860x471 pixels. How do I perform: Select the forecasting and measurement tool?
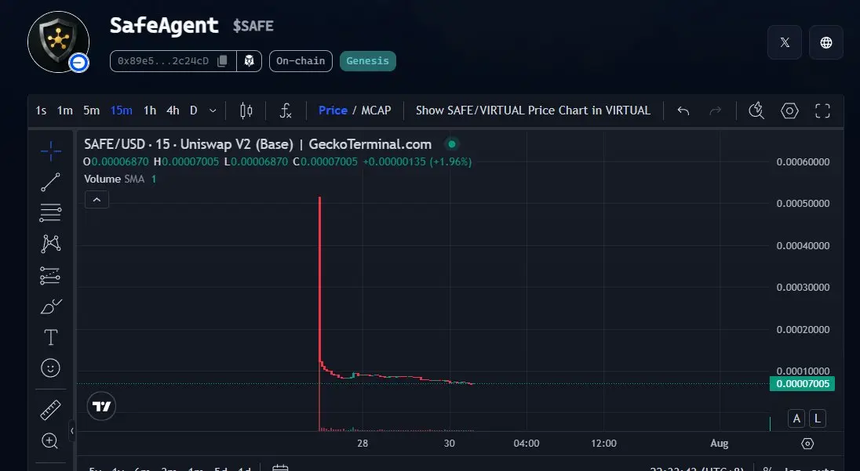tap(50, 276)
